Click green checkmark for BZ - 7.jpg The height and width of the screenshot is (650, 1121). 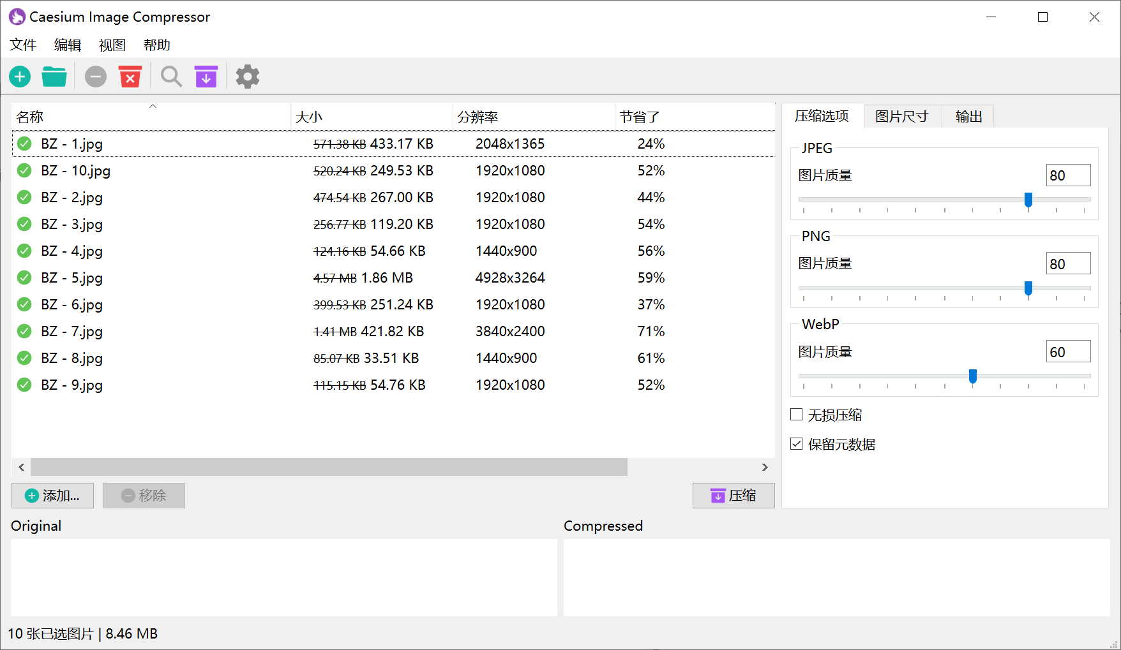pos(24,332)
